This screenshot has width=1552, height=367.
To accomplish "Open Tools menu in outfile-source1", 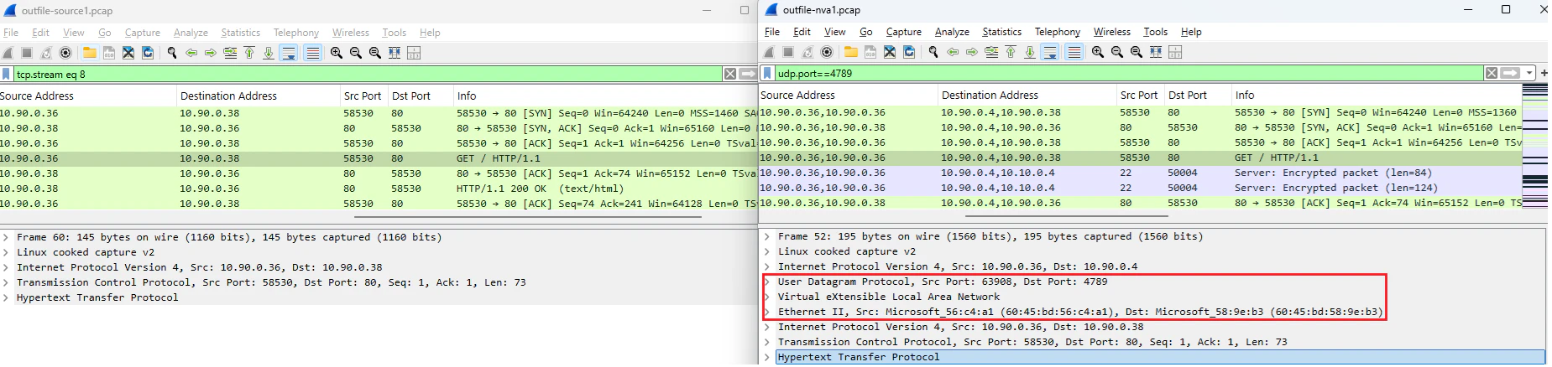I will (394, 33).
